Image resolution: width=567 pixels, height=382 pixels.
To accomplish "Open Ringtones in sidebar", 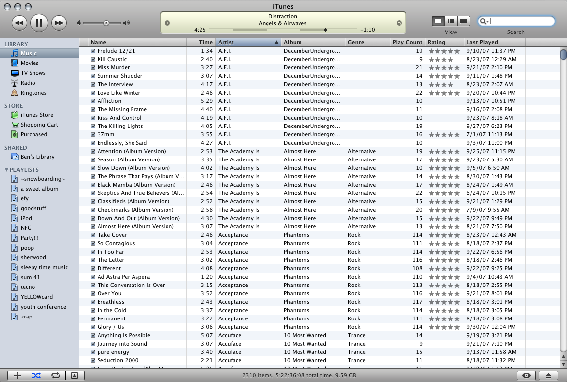I will pyautogui.click(x=39, y=93).
